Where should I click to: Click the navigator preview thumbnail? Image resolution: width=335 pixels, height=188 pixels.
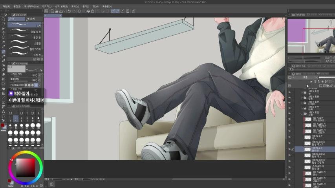[x=310, y=36]
